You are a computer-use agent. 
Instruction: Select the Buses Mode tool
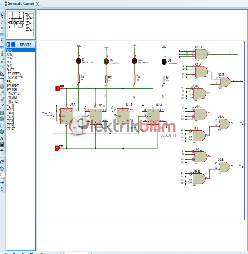tap(2, 47)
